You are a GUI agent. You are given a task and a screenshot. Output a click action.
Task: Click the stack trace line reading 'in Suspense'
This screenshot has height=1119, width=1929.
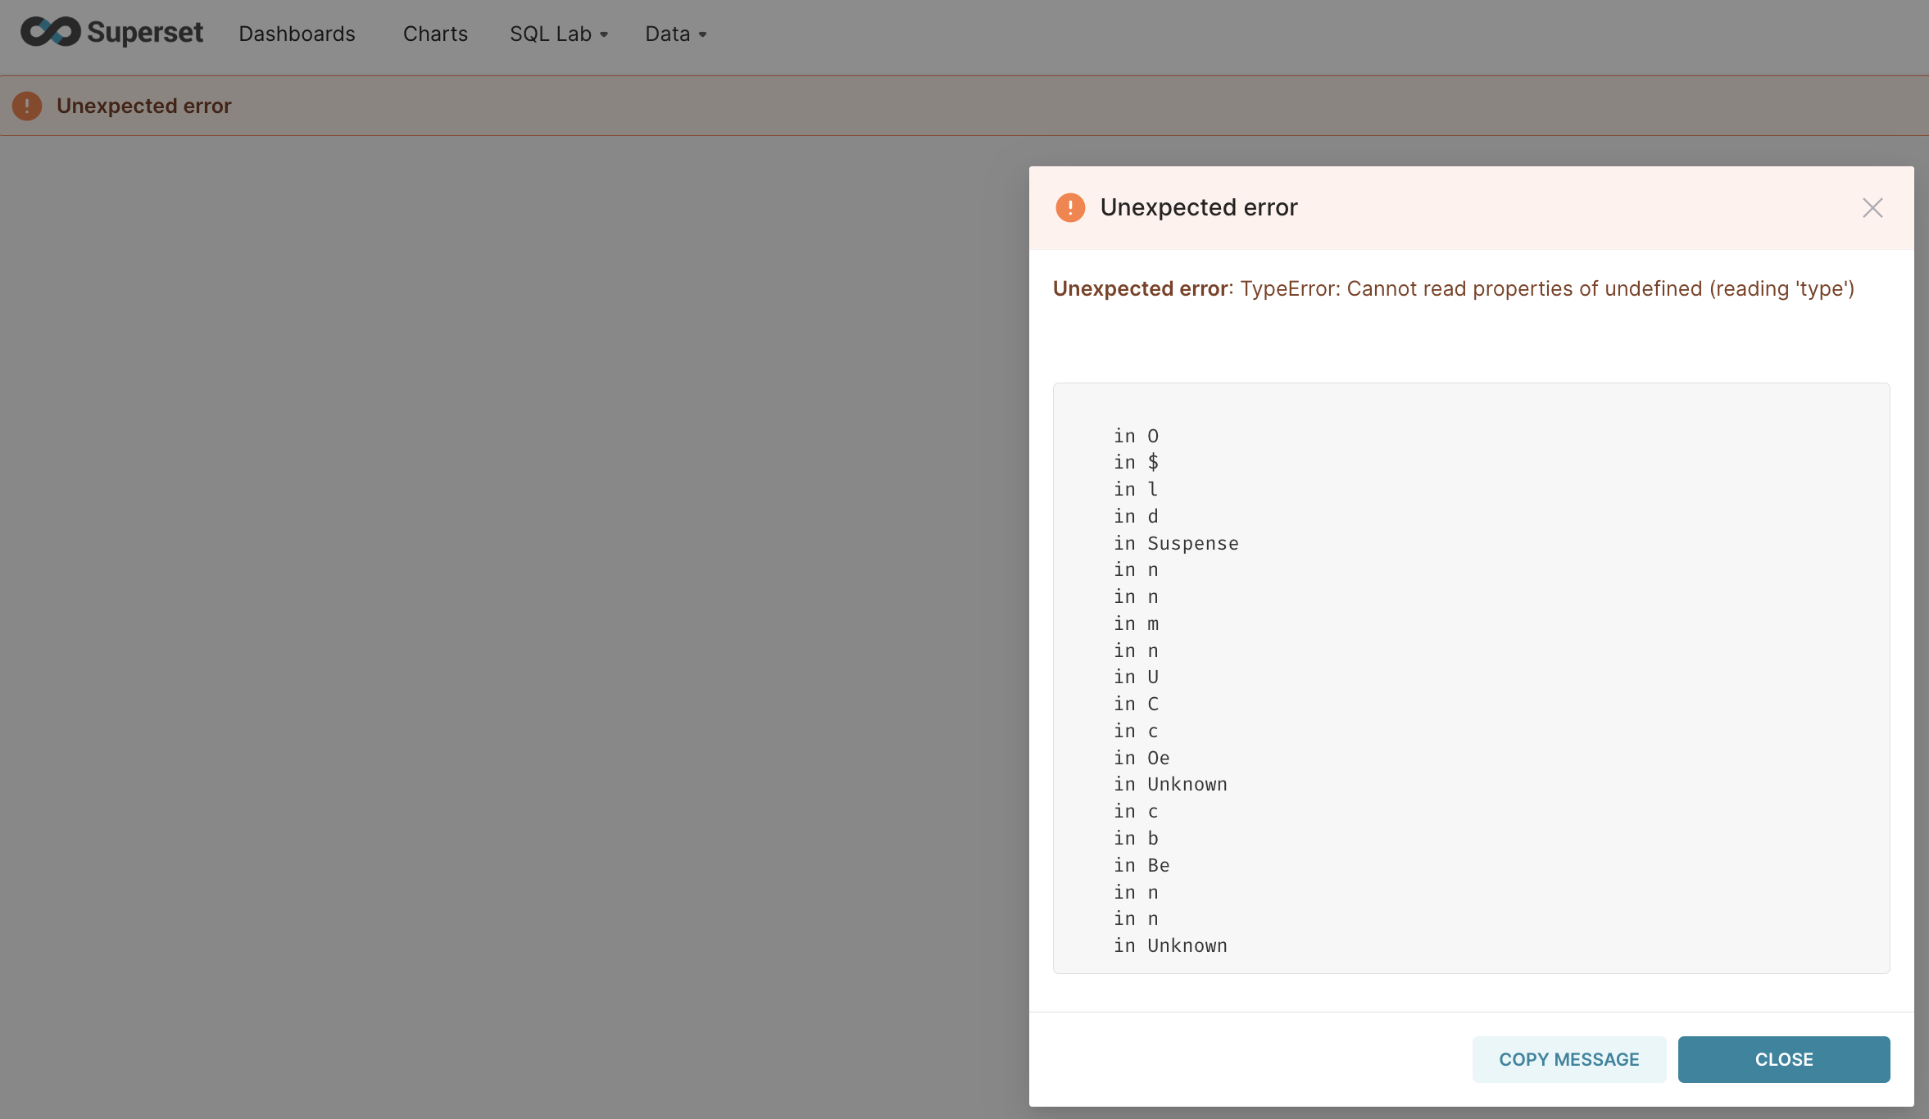pyautogui.click(x=1176, y=543)
